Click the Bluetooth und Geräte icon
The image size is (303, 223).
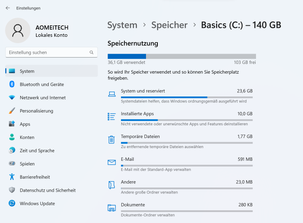pyautogui.click(x=12, y=84)
